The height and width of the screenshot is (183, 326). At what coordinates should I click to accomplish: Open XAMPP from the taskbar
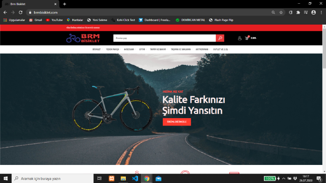111,178
